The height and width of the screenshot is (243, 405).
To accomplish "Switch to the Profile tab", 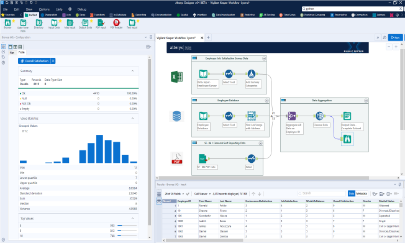I will [22, 52].
